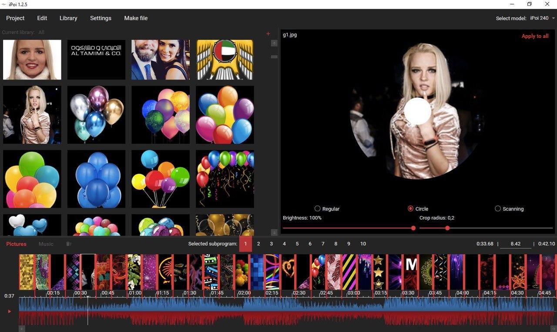557x332 pixels.
Task: Click the gold triangles timeline clip
Action: tap(27, 272)
